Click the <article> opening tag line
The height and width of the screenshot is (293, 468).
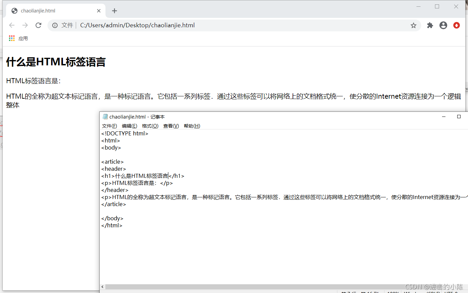point(112,162)
